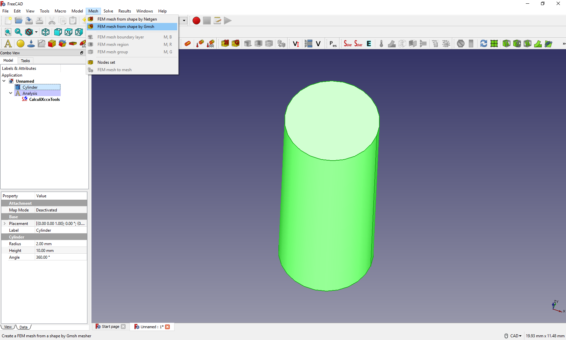Click the red macro record button
The width and height of the screenshot is (566, 340).
[x=196, y=21]
